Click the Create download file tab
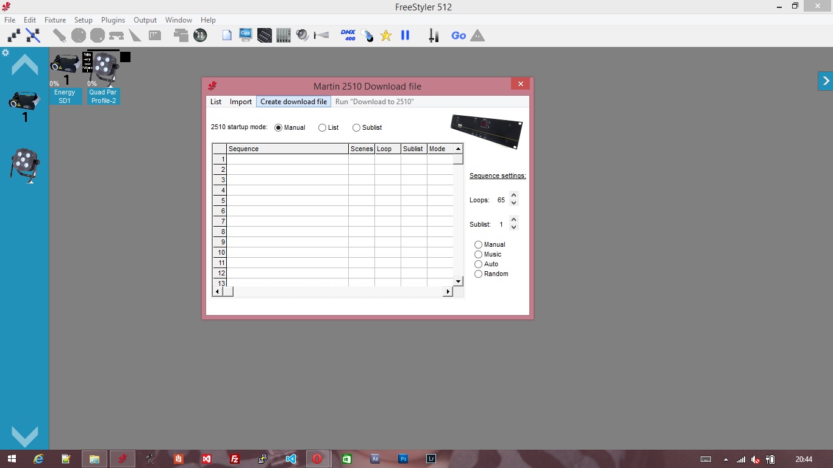Image resolution: width=833 pixels, height=468 pixels. [293, 102]
